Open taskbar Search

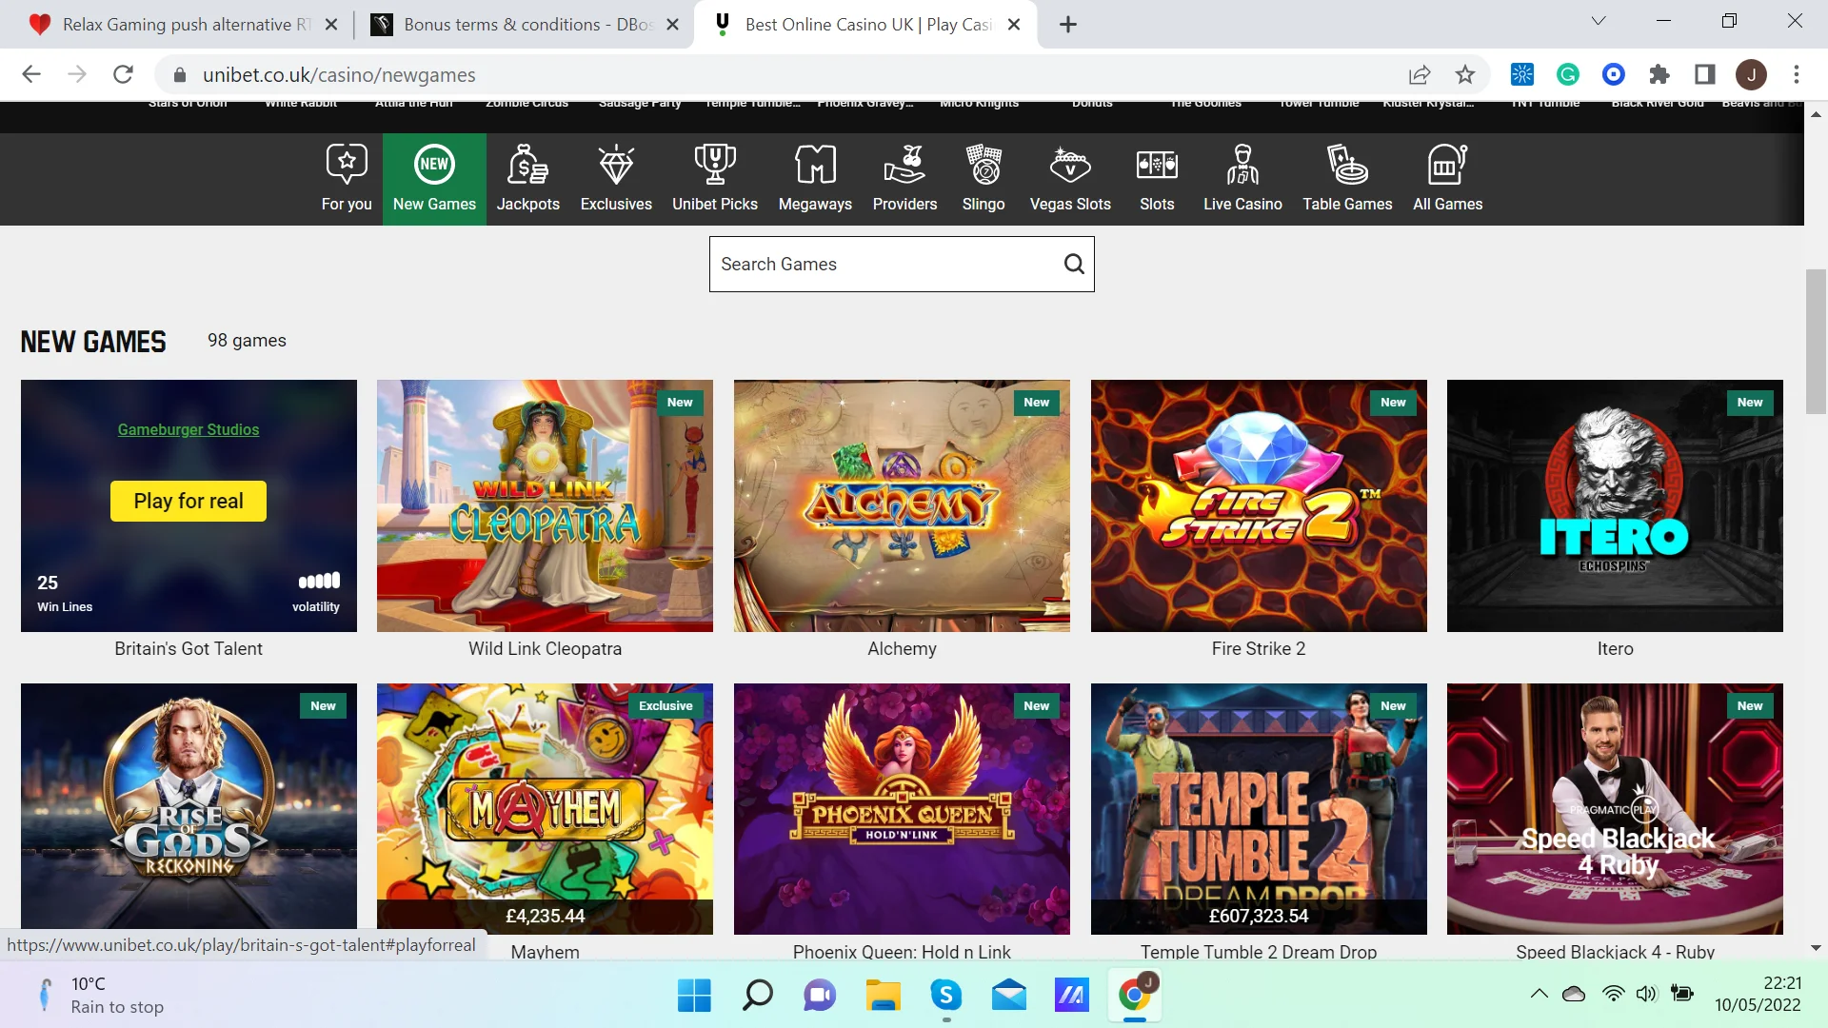757,996
